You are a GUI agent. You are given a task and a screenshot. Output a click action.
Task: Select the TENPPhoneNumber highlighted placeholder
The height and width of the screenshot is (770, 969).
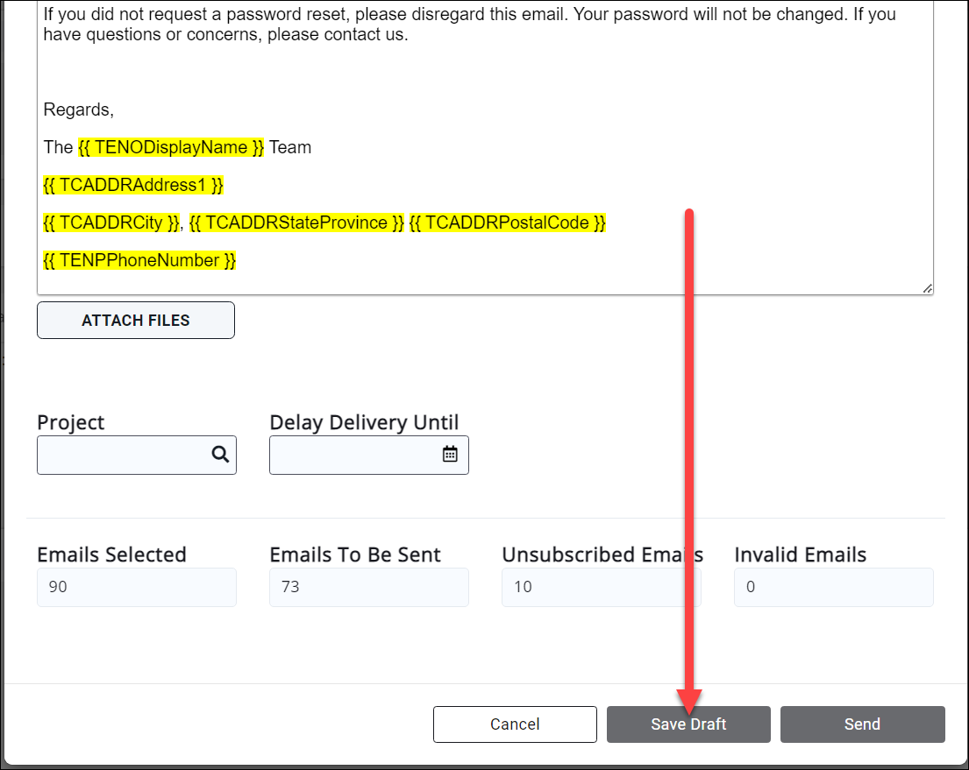coord(139,260)
